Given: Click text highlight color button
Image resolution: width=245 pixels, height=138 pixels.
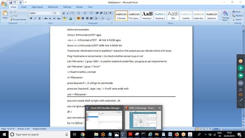Looking at the screenshot, I should (65, 18).
